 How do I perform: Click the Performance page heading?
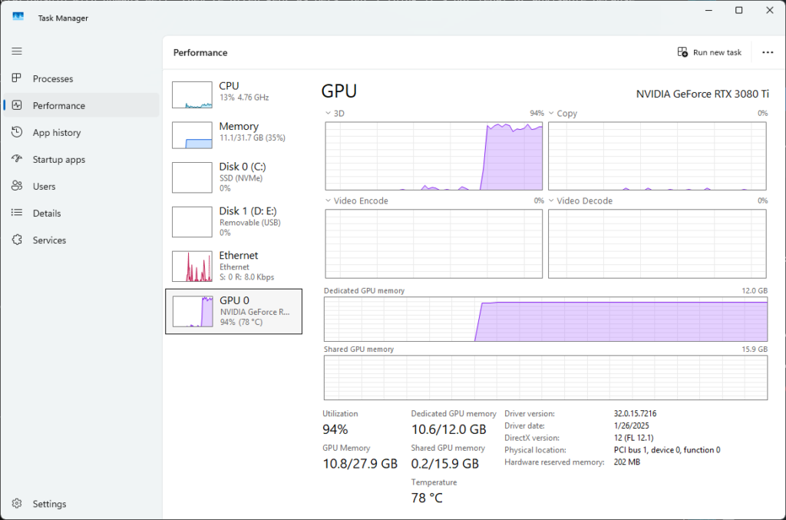point(200,53)
